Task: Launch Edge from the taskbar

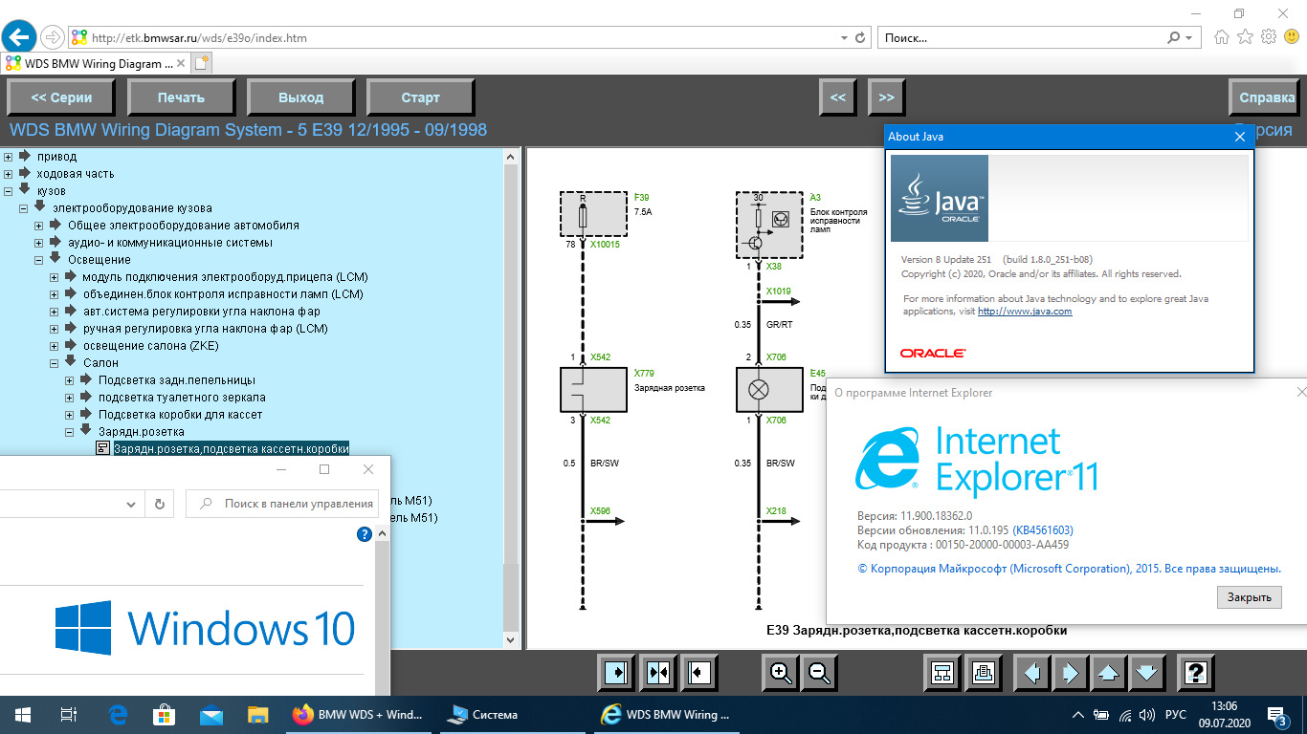Action: [x=119, y=714]
